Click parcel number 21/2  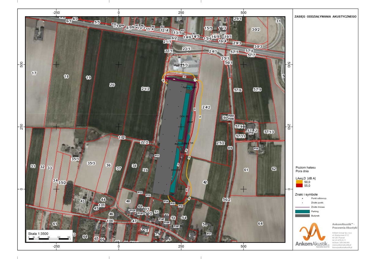[x=145, y=89]
